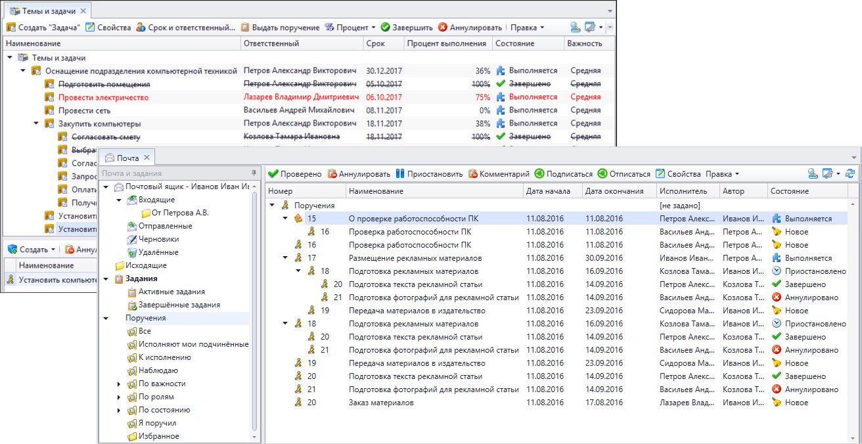This screenshot has width=862, height=444.
Task: Select the Провести электричество task row
Action: (x=309, y=97)
